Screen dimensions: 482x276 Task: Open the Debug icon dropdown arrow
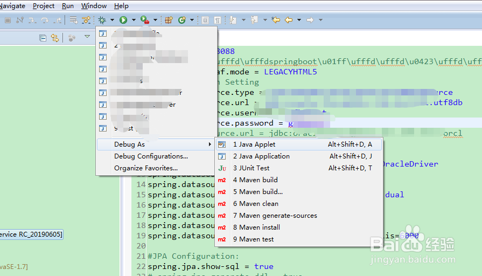point(112,20)
